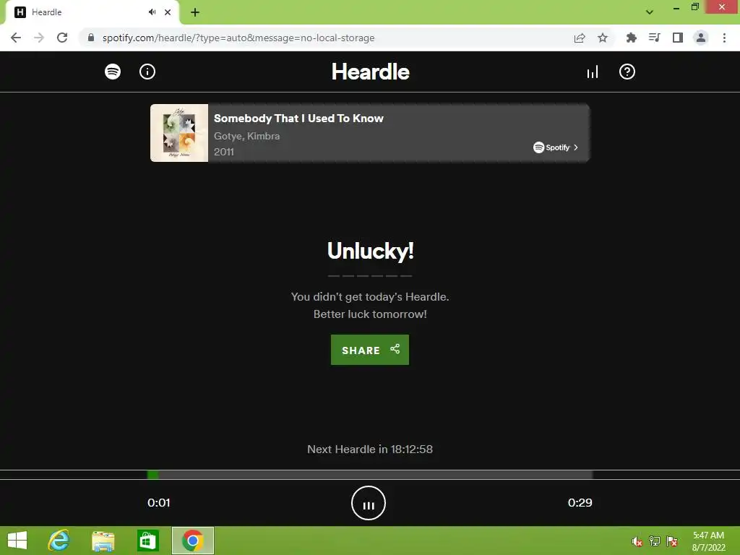Image resolution: width=740 pixels, height=555 pixels.
Task: Open the Spotify logo link in Heardle header
Action: [x=112, y=72]
